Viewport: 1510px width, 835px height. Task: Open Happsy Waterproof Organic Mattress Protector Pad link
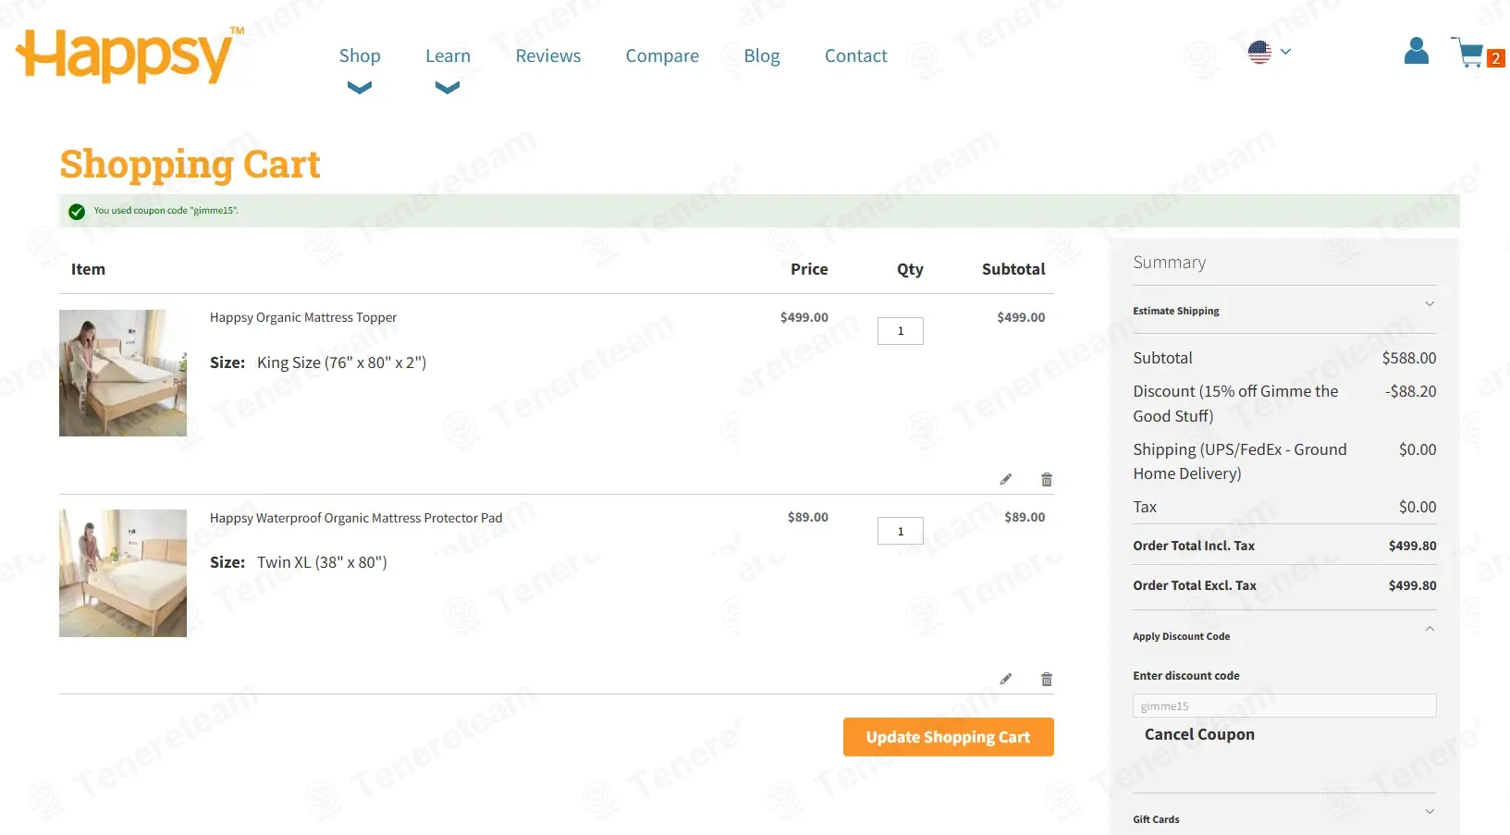tap(356, 518)
